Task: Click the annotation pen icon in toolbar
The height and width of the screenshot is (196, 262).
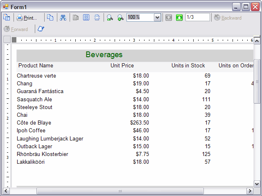Action: (x=41, y=29)
